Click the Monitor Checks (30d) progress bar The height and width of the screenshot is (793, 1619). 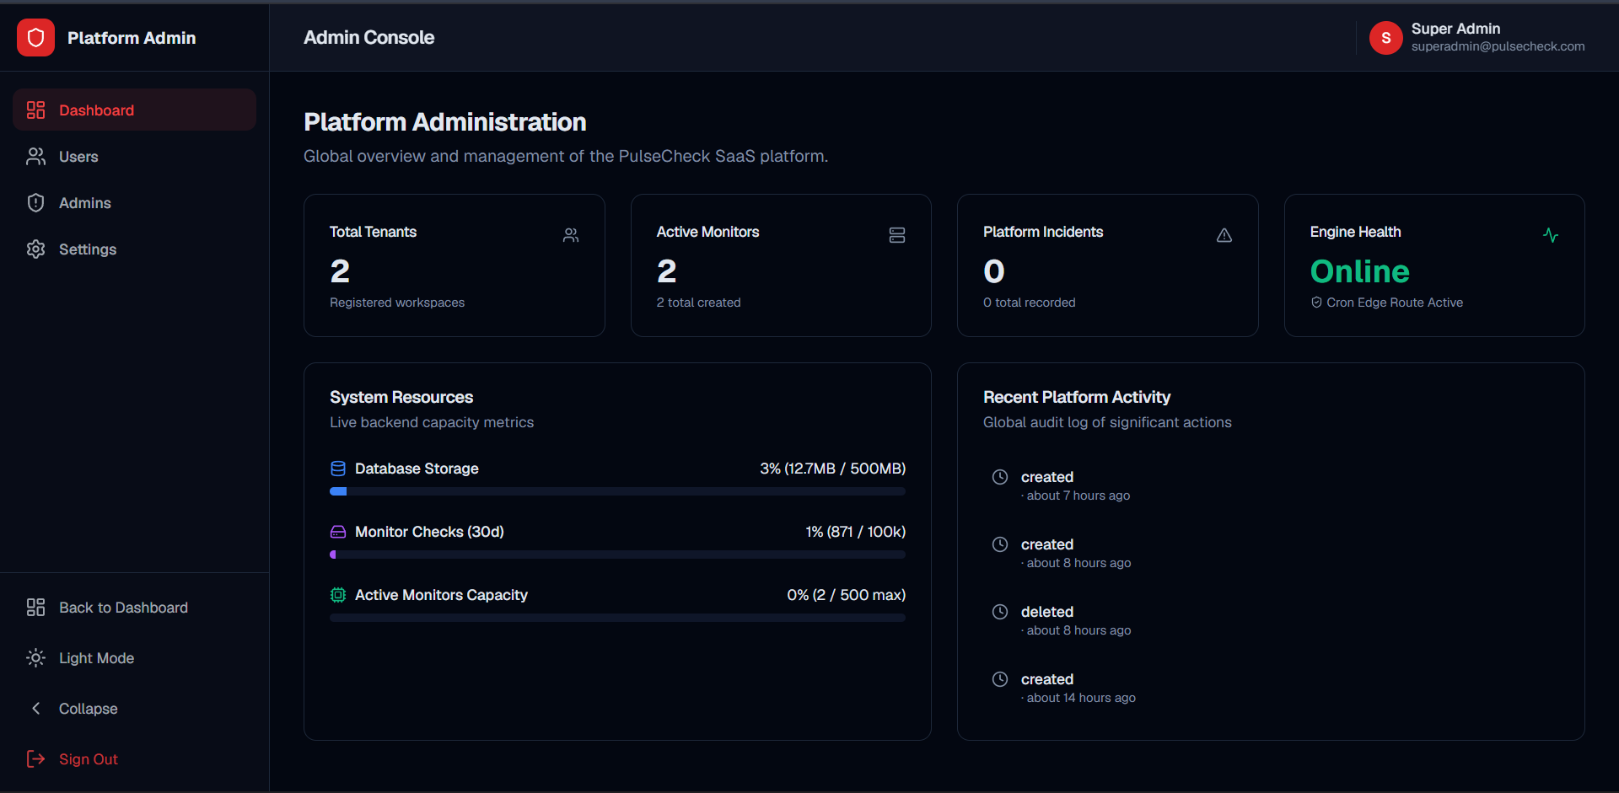[617, 555]
